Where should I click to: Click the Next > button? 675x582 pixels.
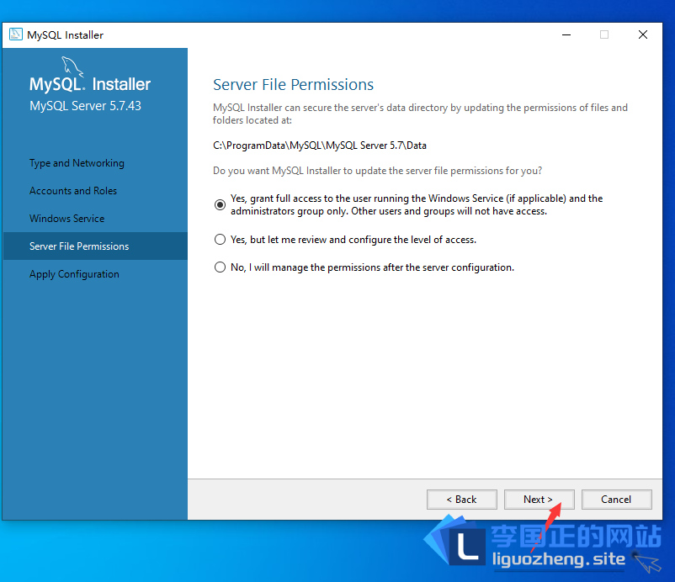pyautogui.click(x=539, y=500)
